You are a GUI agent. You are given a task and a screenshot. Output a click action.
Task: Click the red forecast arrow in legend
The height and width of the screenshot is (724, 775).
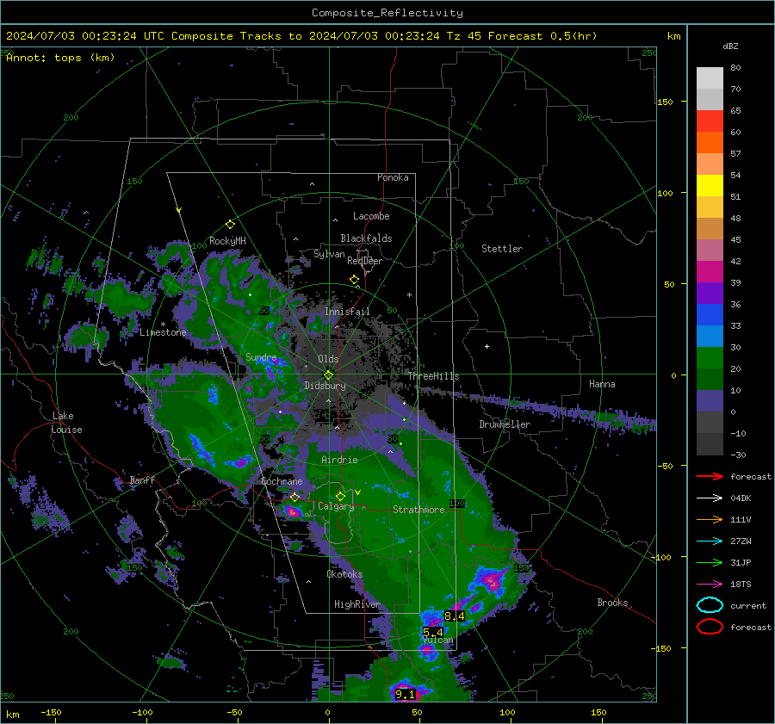(710, 476)
